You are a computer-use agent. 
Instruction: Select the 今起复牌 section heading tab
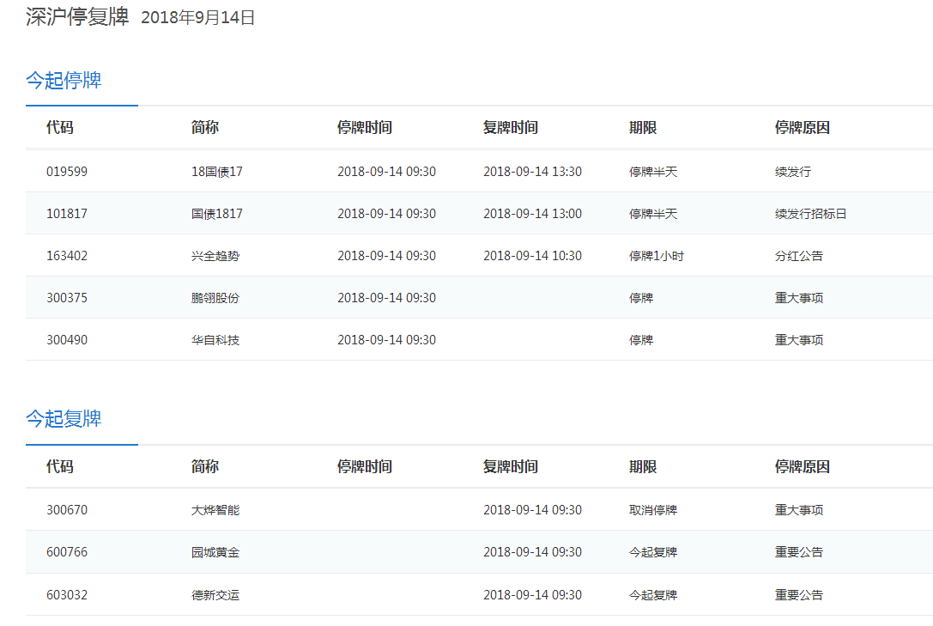click(64, 419)
